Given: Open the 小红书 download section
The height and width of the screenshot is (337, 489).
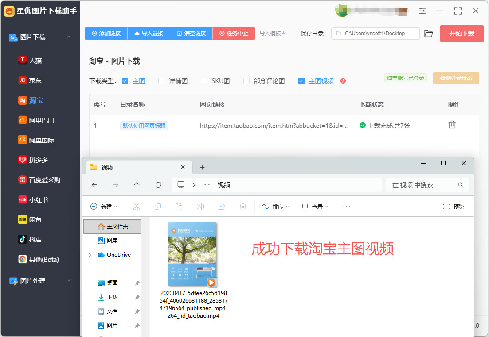Looking at the screenshot, I should (x=33, y=200).
